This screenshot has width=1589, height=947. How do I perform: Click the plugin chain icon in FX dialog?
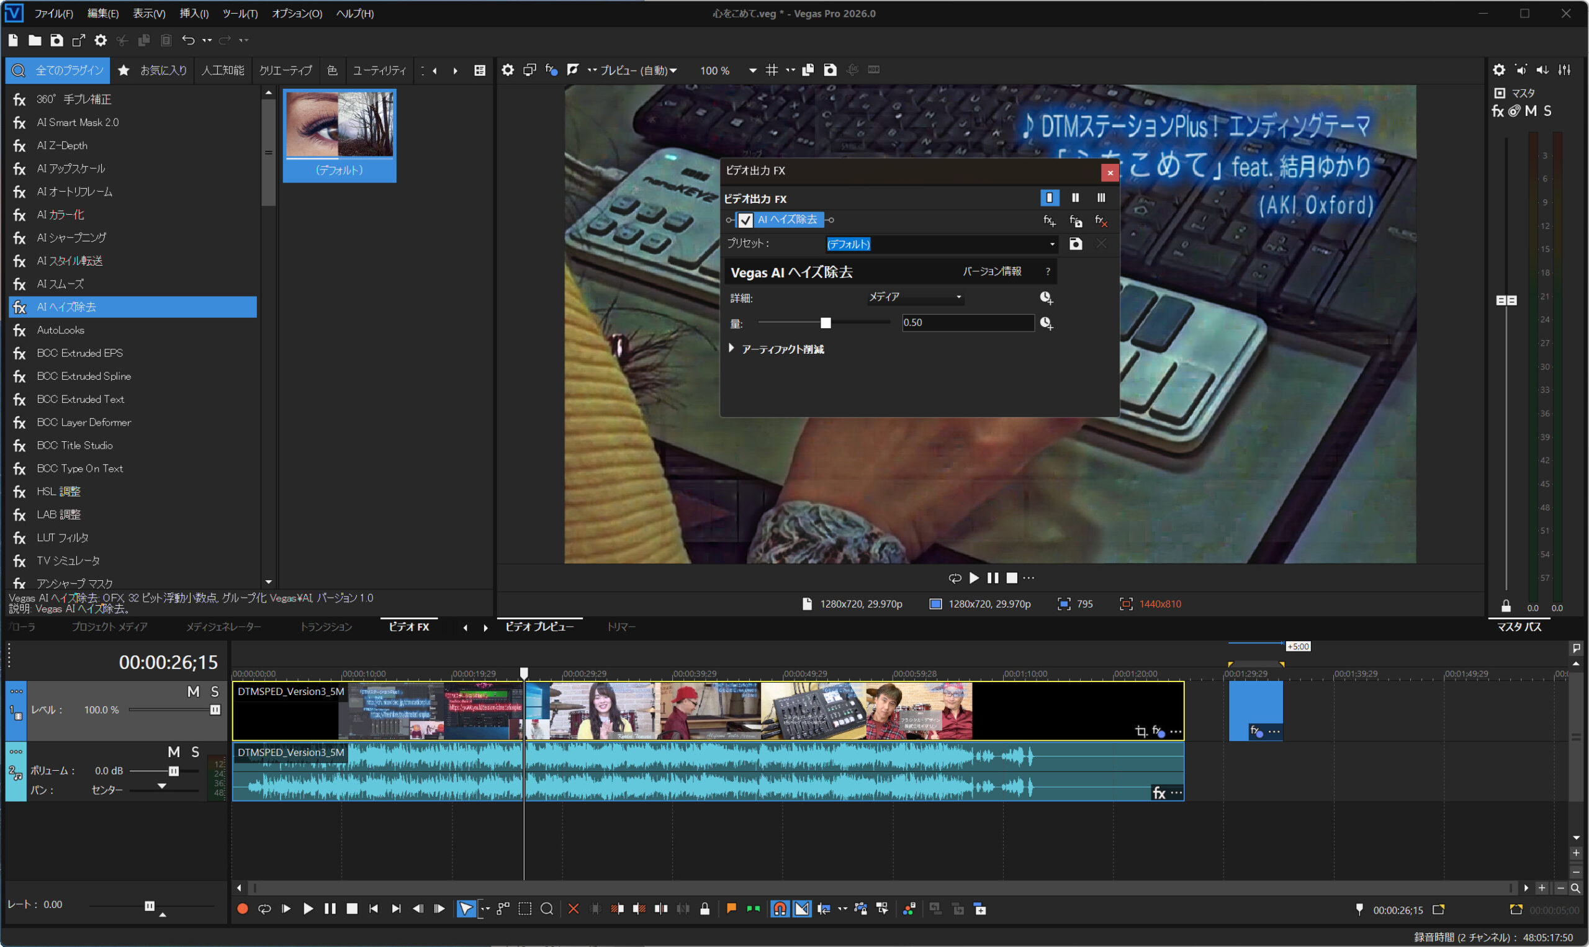click(x=1049, y=222)
